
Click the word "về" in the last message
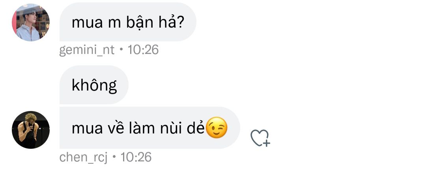[x=115, y=129]
